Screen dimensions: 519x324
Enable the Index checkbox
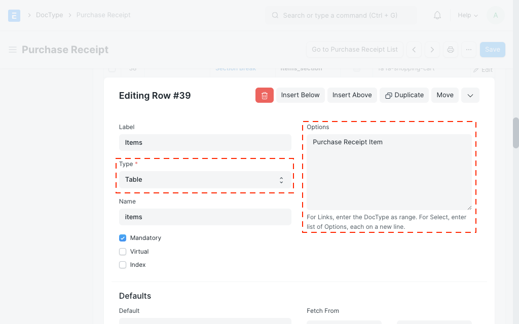pos(123,265)
